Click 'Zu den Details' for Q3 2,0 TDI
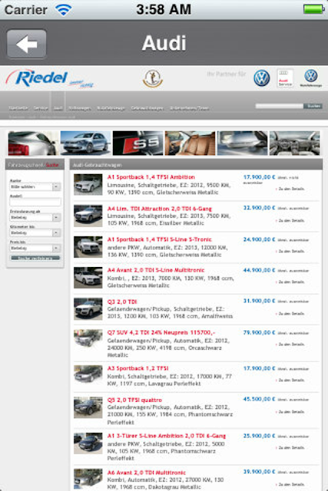The width and height of the screenshot is (328, 491). (x=290, y=314)
